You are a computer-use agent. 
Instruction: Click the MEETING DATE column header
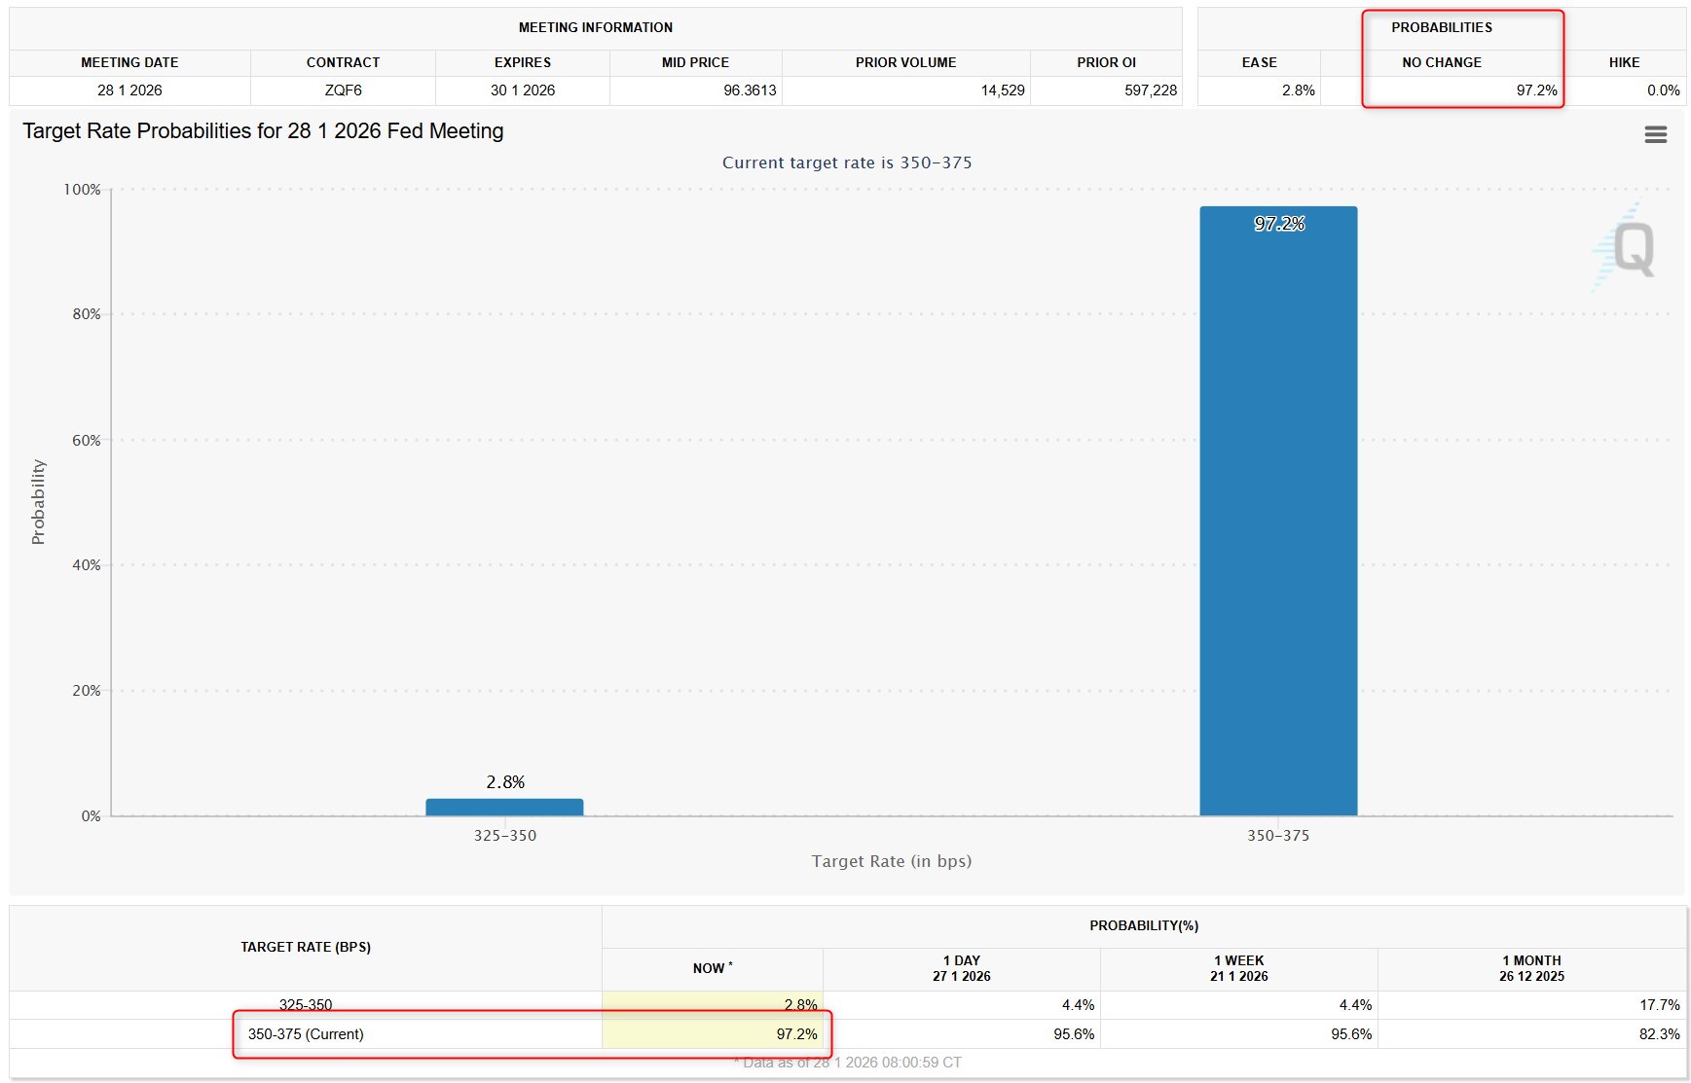(x=129, y=62)
